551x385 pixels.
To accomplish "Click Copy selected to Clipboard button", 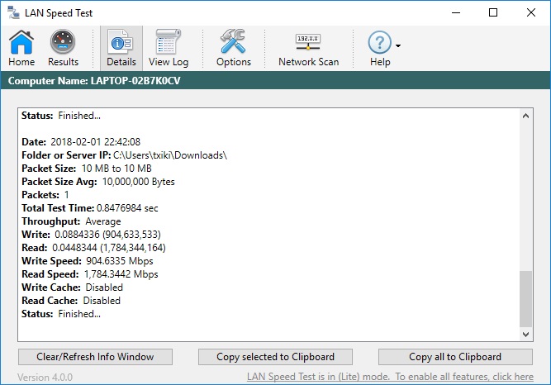I will (x=275, y=357).
